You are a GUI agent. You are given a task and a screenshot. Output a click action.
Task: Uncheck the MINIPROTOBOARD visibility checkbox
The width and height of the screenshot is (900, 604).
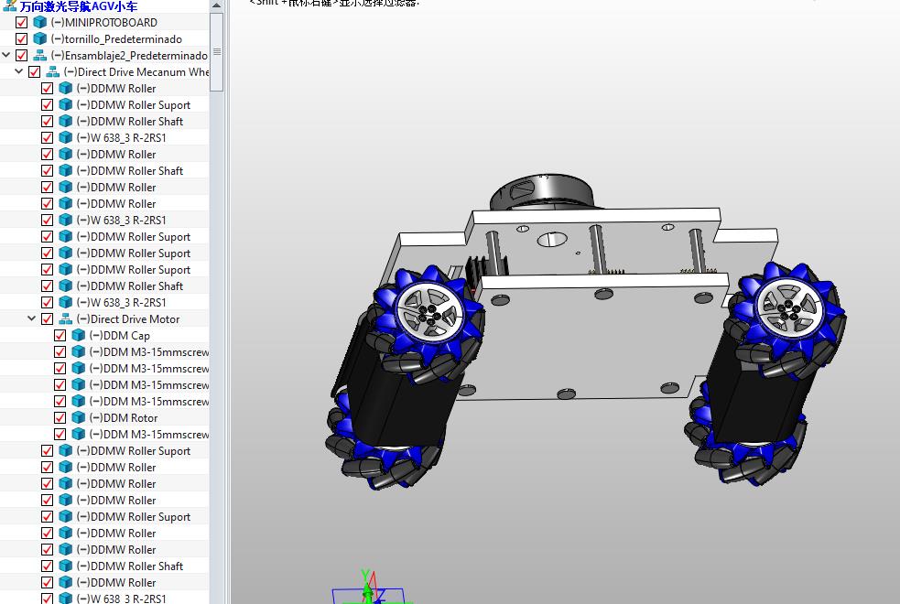click(21, 22)
